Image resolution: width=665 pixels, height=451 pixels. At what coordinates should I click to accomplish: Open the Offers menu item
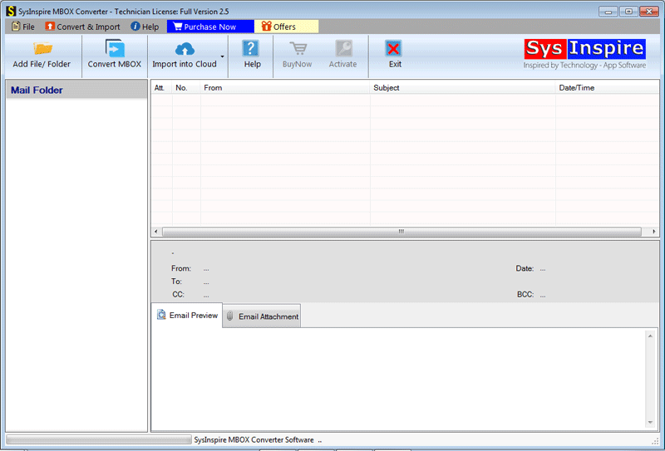tap(286, 27)
